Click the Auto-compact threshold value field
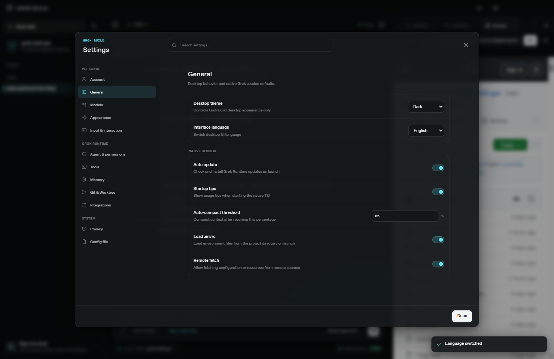Image resolution: width=554 pixels, height=359 pixels. 405,216
